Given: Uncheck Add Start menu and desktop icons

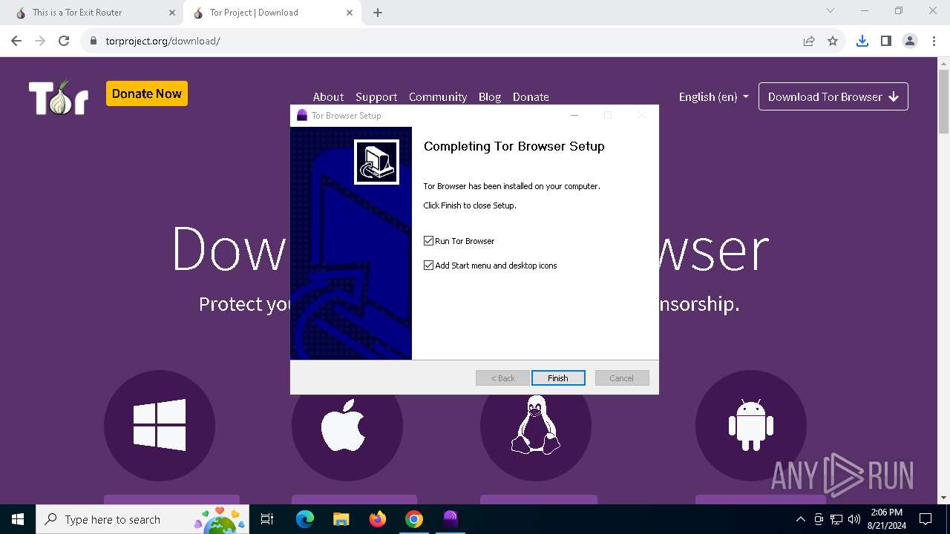Looking at the screenshot, I should 428,266.
